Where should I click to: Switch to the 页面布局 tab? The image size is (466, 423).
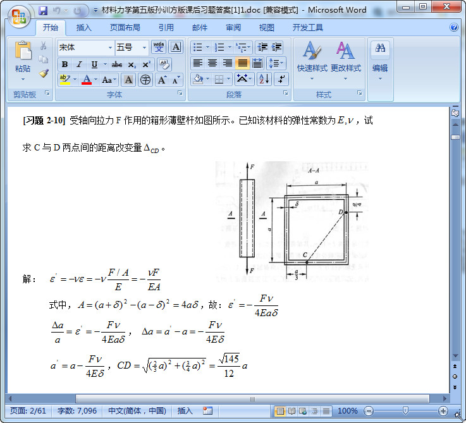click(x=125, y=28)
